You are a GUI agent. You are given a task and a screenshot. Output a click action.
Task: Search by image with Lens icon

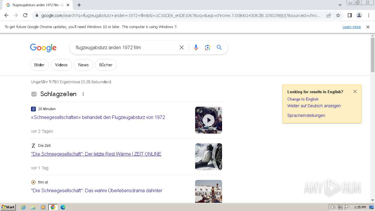pyautogui.click(x=208, y=47)
